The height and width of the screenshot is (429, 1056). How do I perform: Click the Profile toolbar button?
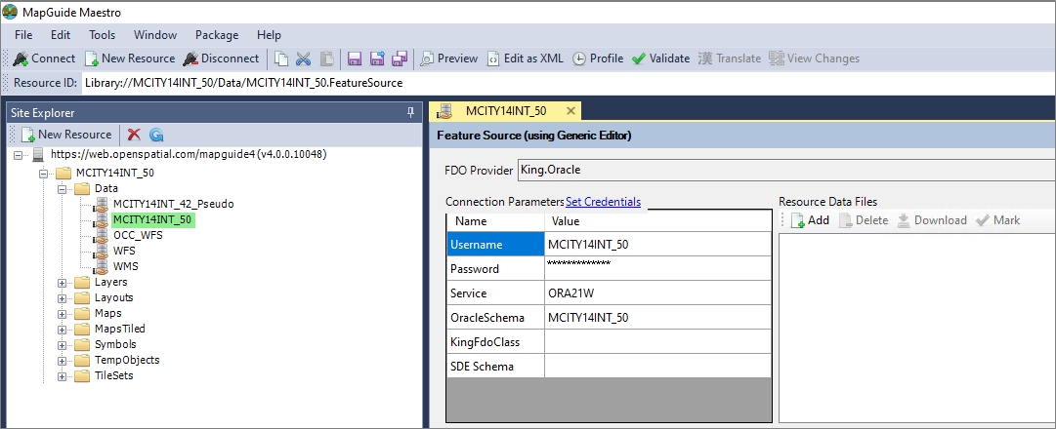(x=597, y=58)
